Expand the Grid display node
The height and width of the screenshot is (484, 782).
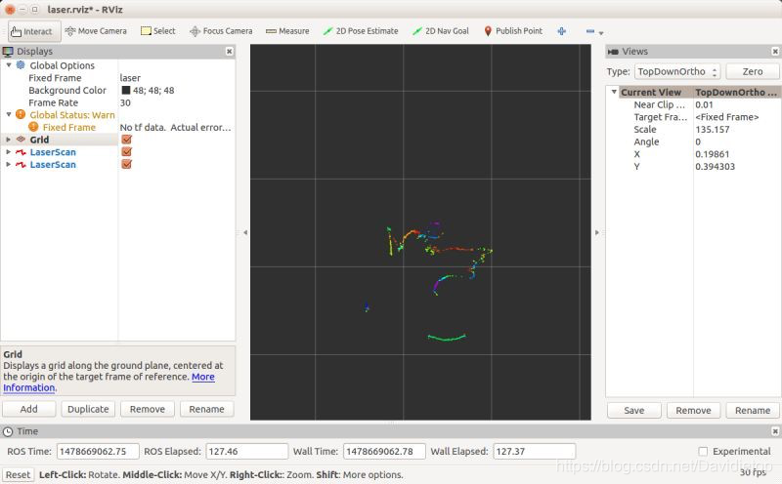pos(9,140)
